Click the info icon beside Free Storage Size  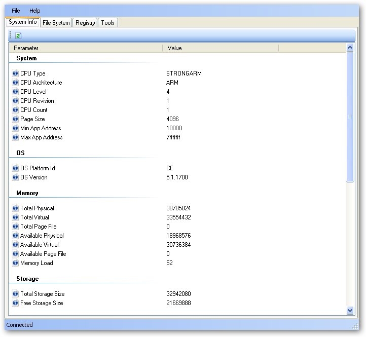[x=15, y=303]
